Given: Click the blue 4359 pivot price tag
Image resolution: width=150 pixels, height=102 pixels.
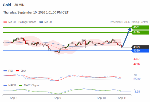Looking at the screenshot, I should [140, 50].
